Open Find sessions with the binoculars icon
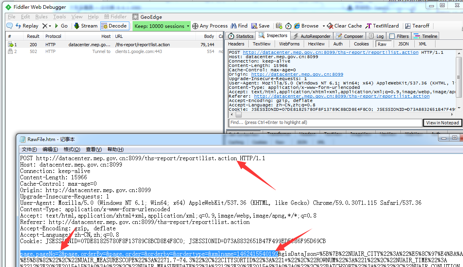463x267 pixels. (x=239, y=26)
